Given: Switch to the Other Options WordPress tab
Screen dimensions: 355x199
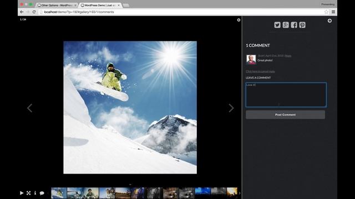Looking at the screenshot, I should (57, 5).
